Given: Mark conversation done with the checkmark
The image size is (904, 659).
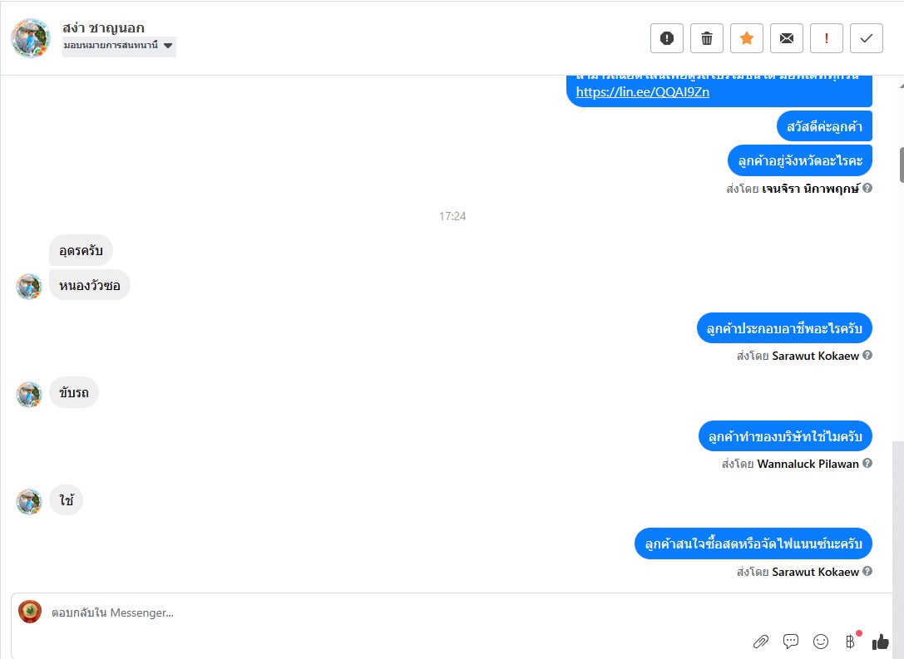Looking at the screenshot, I should 866,38.
